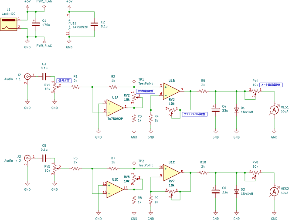This screenshot has height=220, width=289.
Task: Select the U1B op-amp triangle
Action: (171, 90)
